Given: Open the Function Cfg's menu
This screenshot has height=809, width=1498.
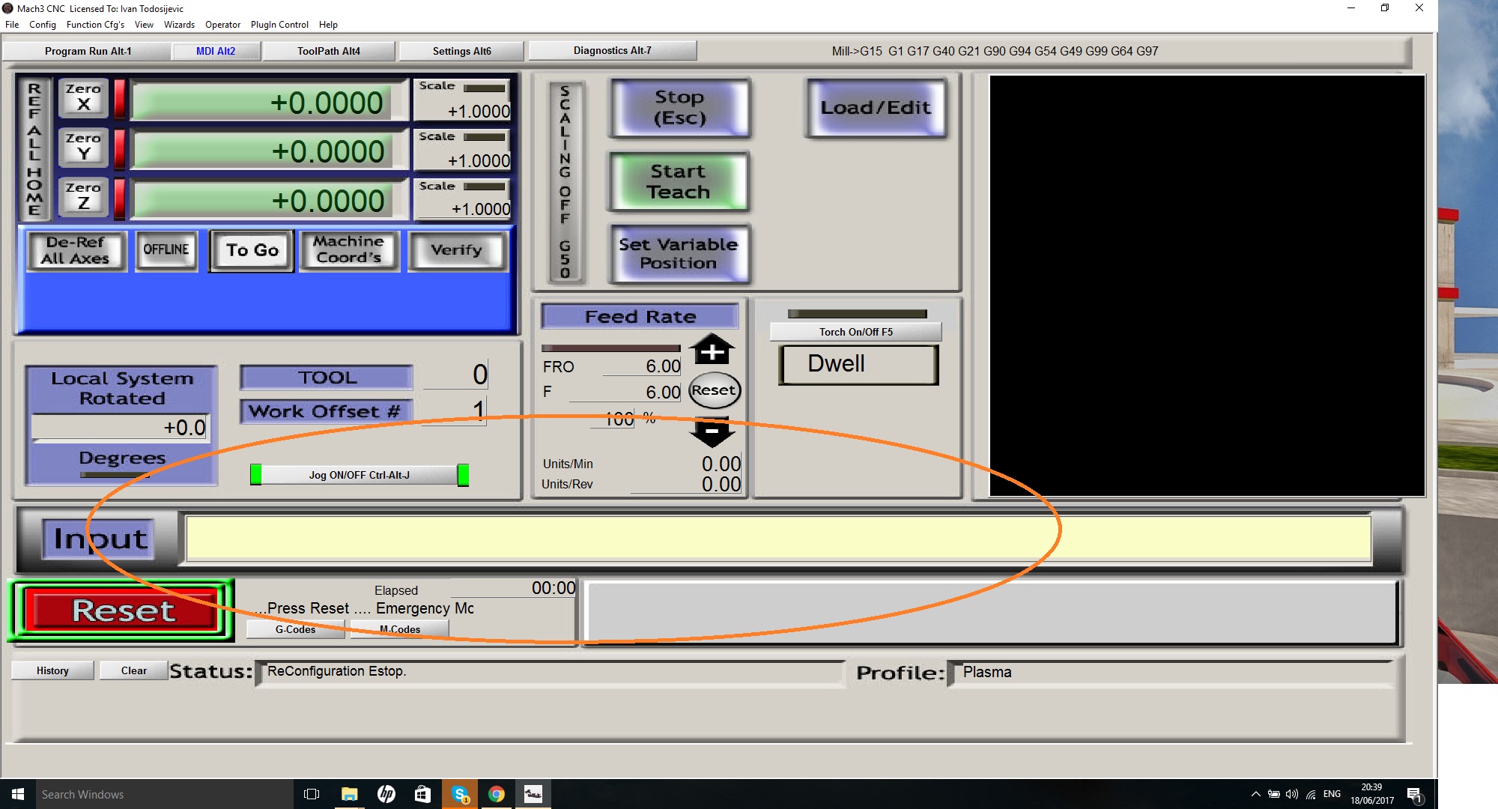Looking at the screenshot, I should 95,25.
